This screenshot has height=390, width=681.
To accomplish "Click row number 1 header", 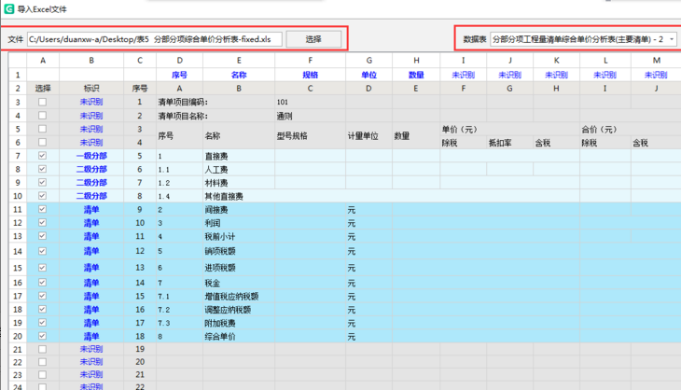I will point(18,75).
